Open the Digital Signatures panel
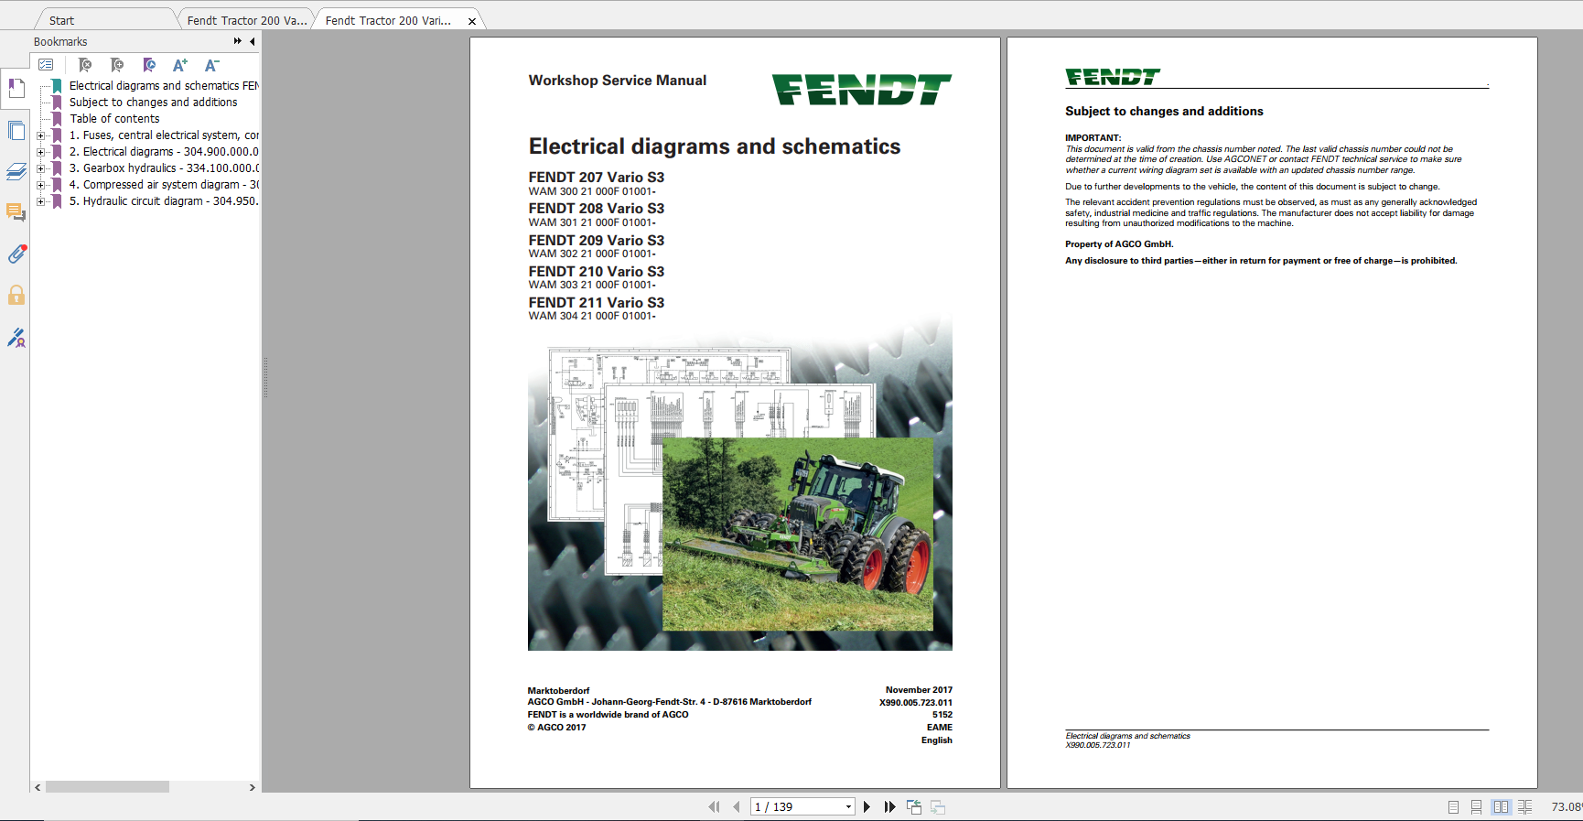The width and height of the screenshot is (1583, 821). point(16,338)
